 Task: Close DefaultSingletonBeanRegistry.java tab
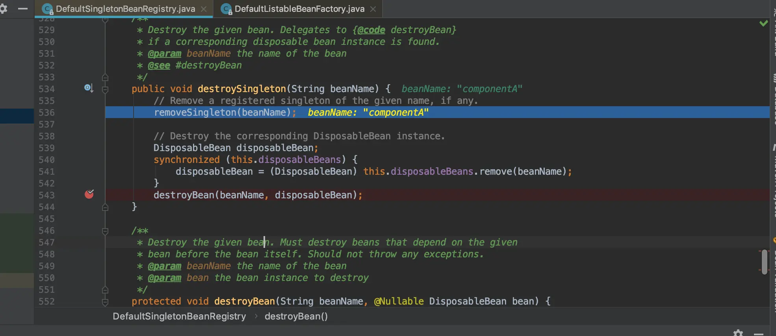tap(204, 9)
